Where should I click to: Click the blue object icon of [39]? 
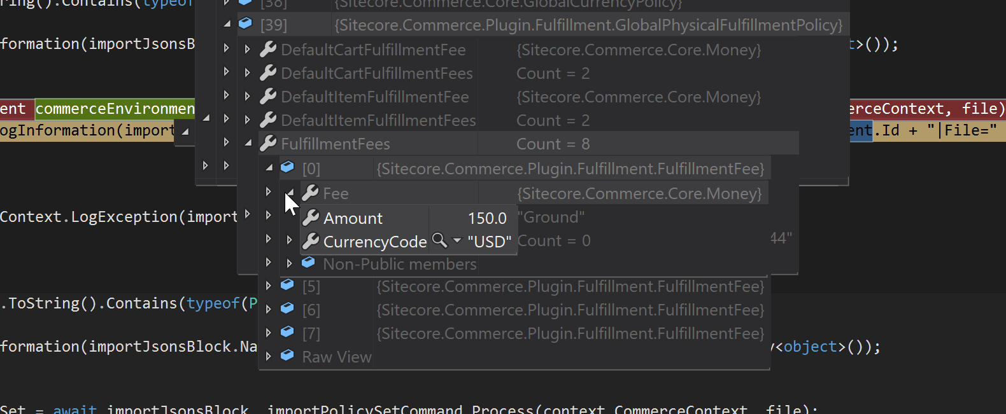tap(245, 24)
